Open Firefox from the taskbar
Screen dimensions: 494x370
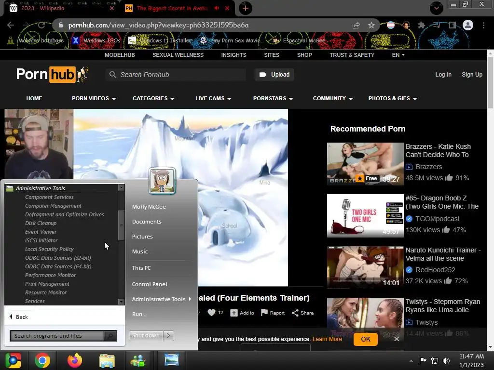tap(75, 360)
